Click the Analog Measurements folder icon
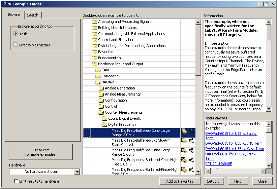 101,94
